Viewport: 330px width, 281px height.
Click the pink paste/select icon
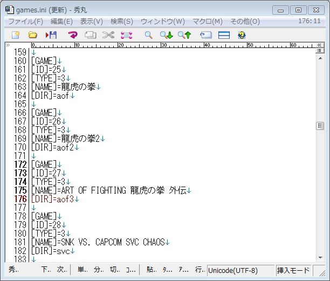(x=127, y=35)
